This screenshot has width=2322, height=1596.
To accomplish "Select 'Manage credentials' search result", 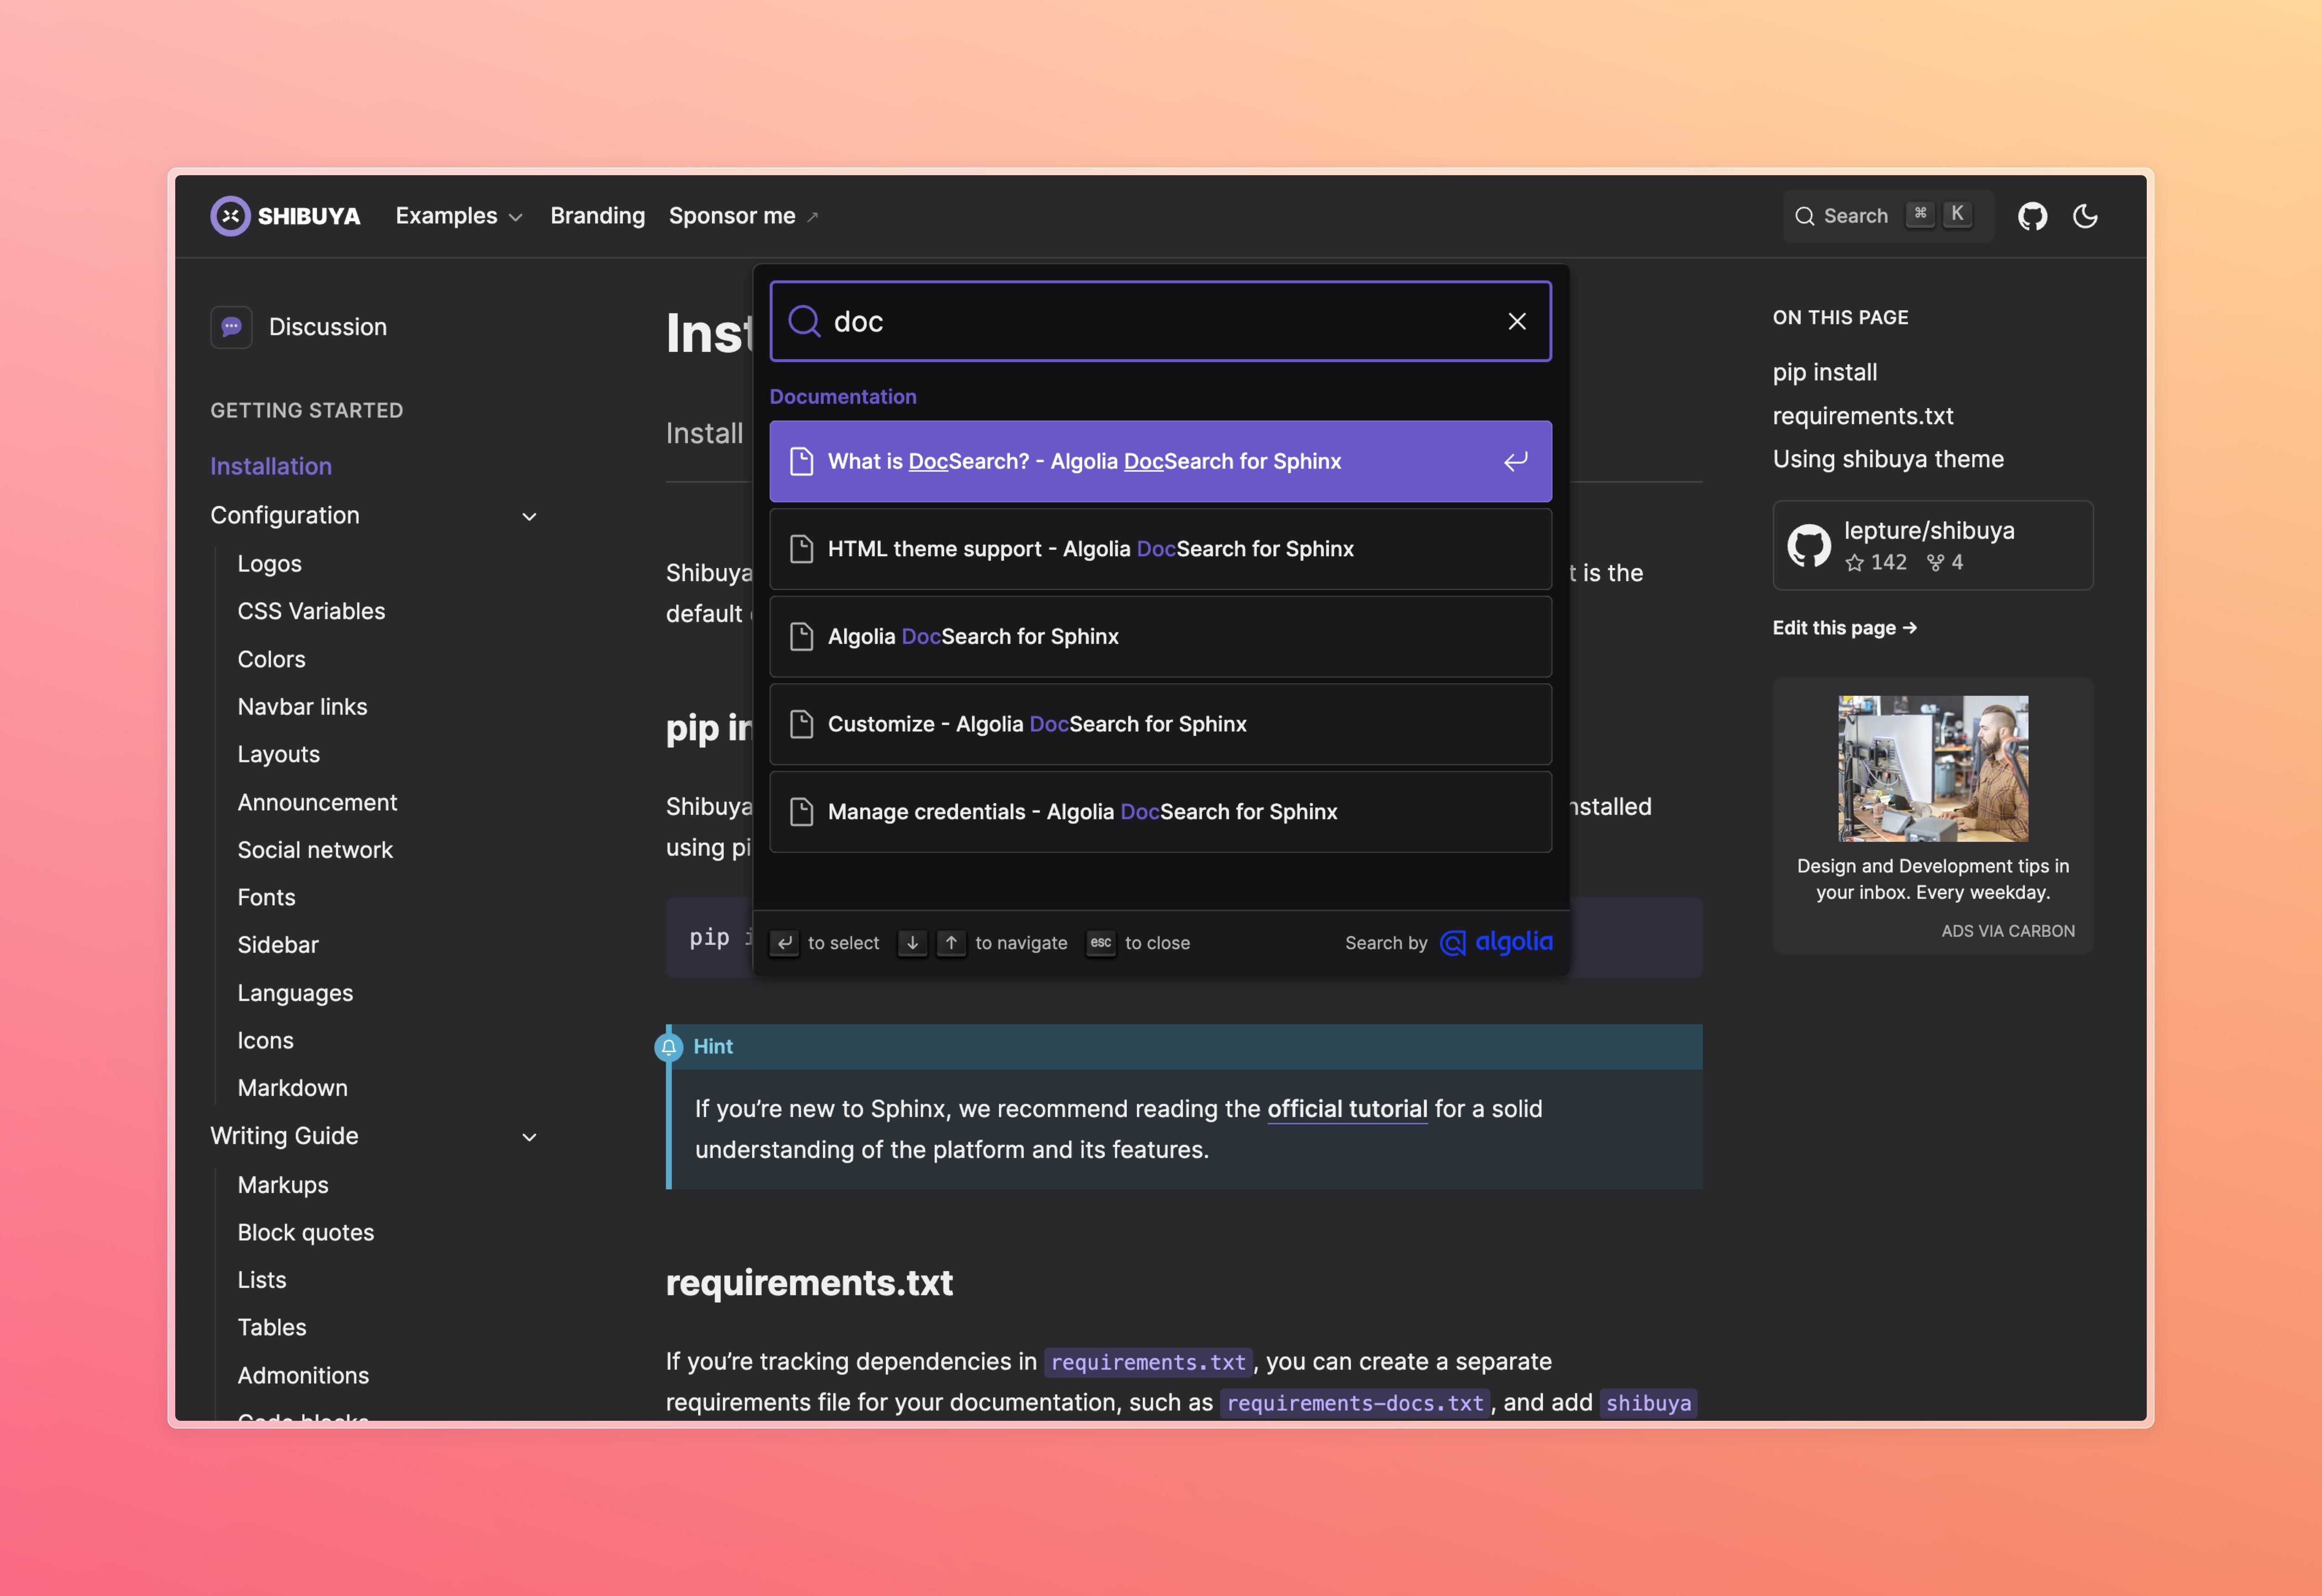I will tap(1160, 812).
